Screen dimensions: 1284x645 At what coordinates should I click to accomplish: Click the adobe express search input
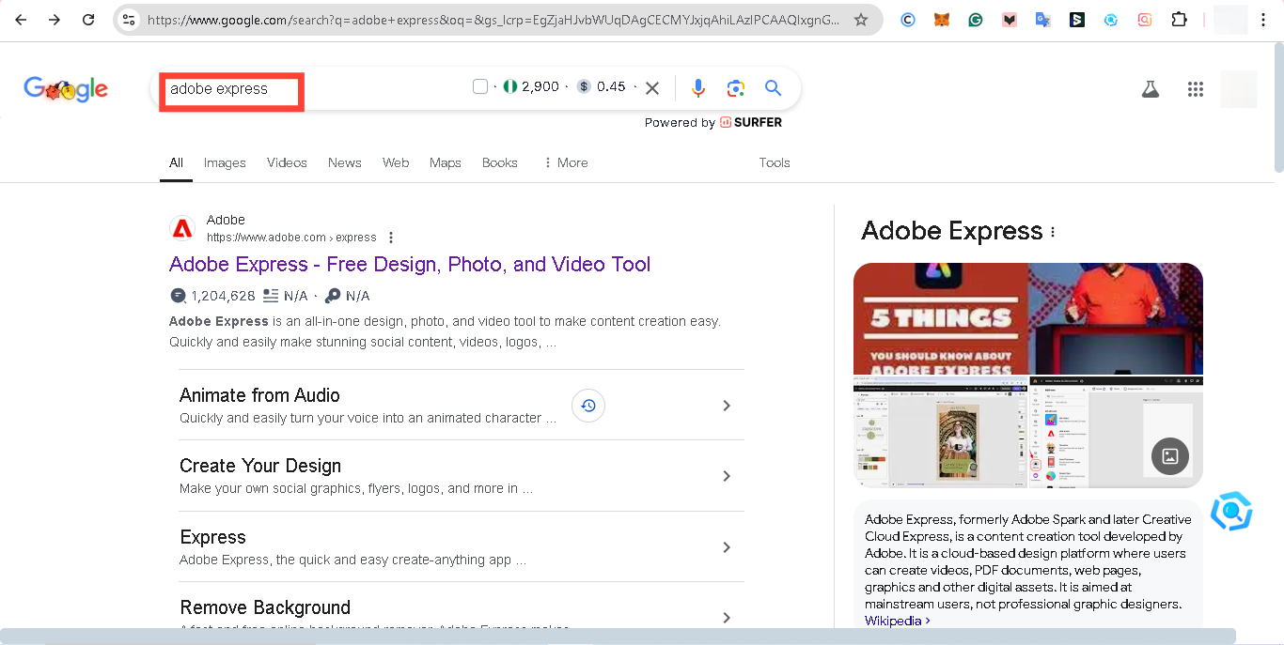pos(231,92)
